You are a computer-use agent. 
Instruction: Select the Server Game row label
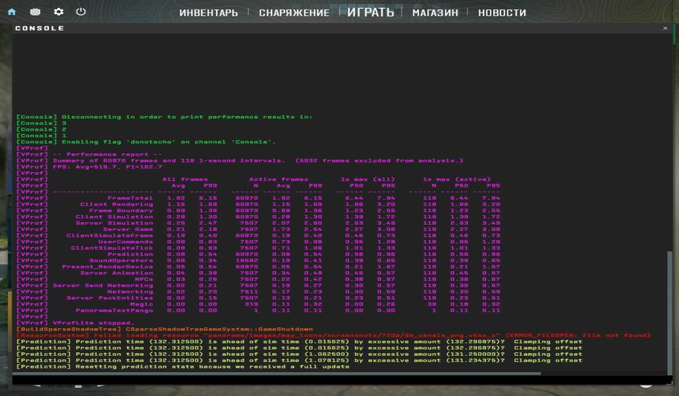(128, 229)
